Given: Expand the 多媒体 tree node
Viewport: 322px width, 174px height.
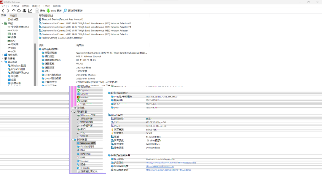Looking at the screenshot, I should coord(72,108).
